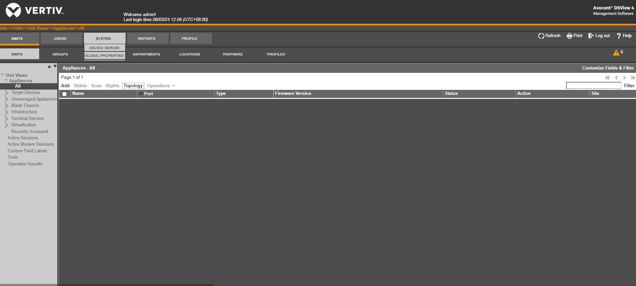636x286 pixels.
Task: Open Tools in sidebar
Action: point(13,157)
